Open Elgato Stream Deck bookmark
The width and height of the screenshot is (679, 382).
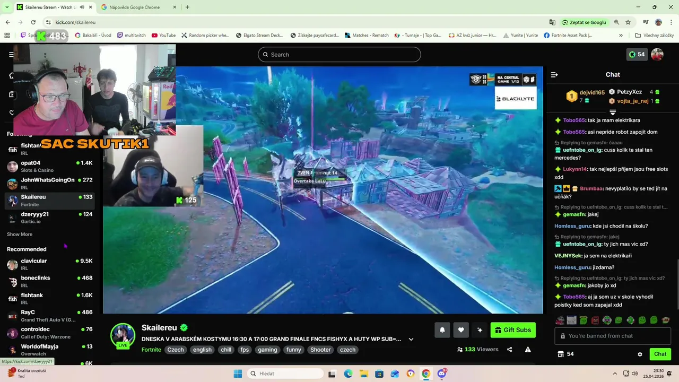(x=259, y=36)
